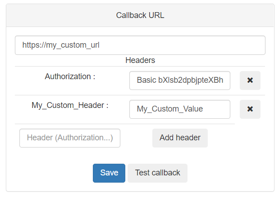This screenshot has height=197, width=279.
Task: Click the new header name input
Action: pos(70,138)
